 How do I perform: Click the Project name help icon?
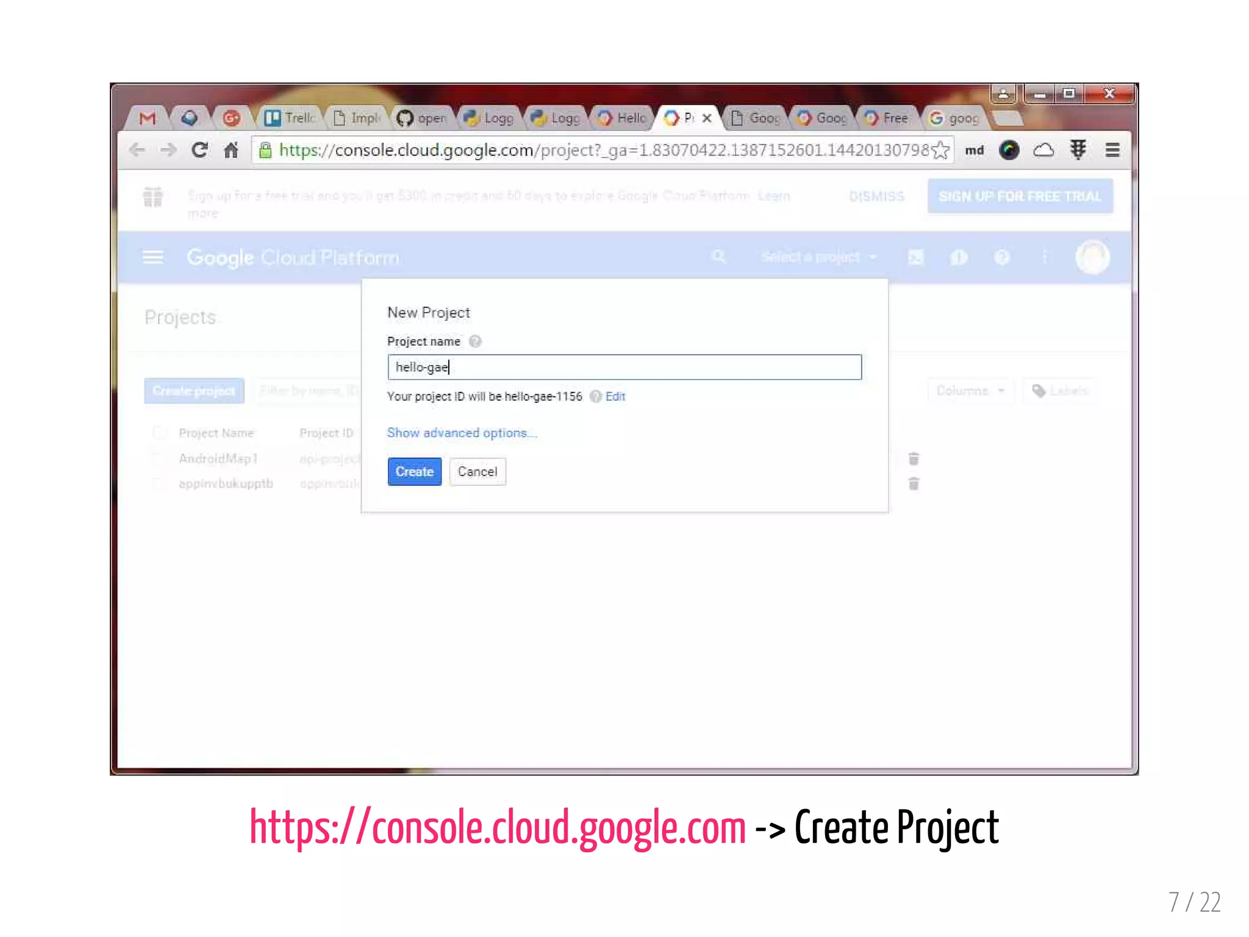[x=475, y=341]
